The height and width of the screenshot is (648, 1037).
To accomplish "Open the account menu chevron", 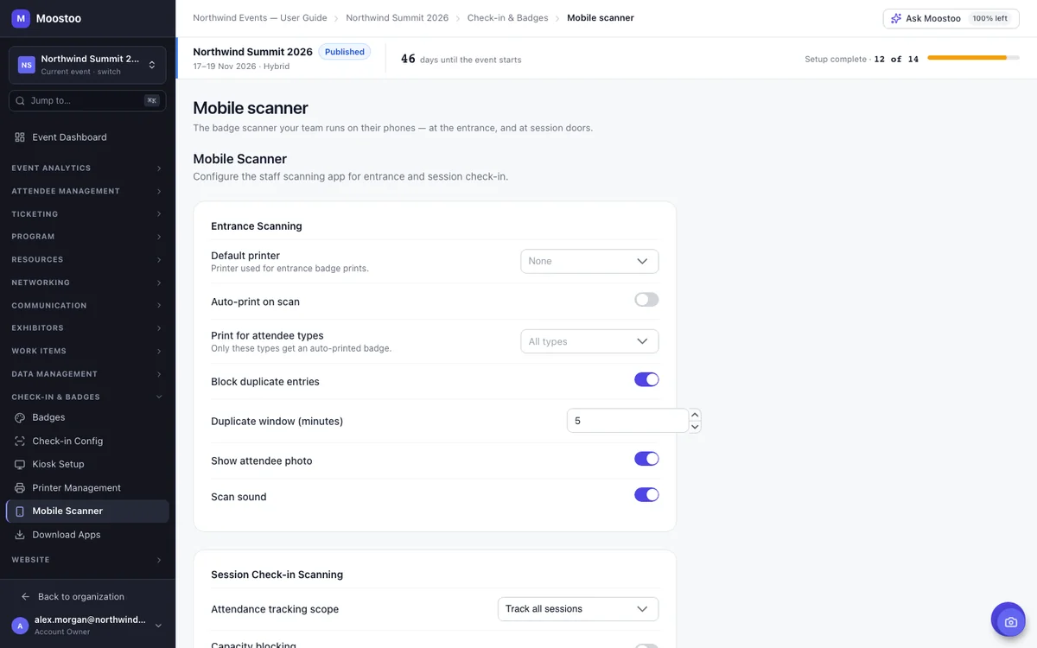I will tap(158, 626).
